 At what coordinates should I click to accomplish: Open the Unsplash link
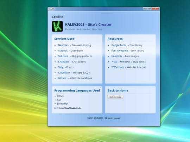(116, 56)
